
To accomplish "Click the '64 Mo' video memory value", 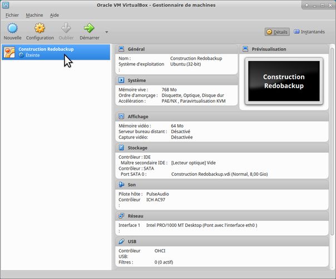I will pos(177,126).
